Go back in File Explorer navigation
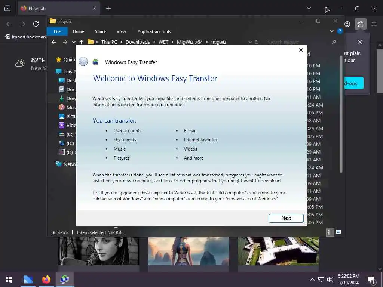The image size is (383, 287). [x=54, y=42]
